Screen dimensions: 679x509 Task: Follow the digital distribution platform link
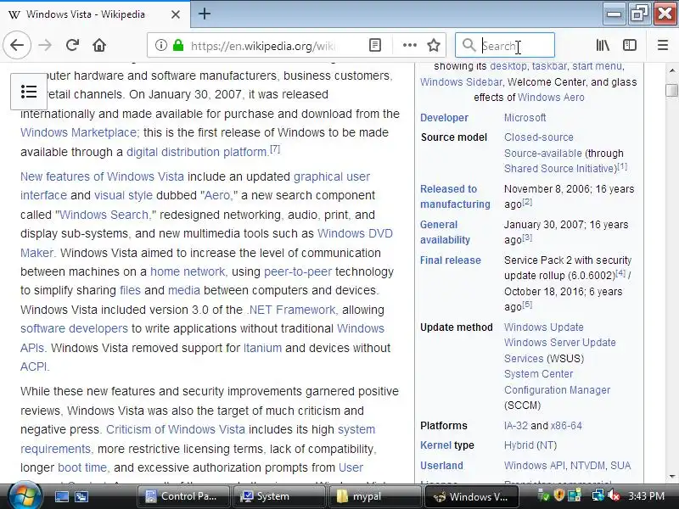point(197,152)
